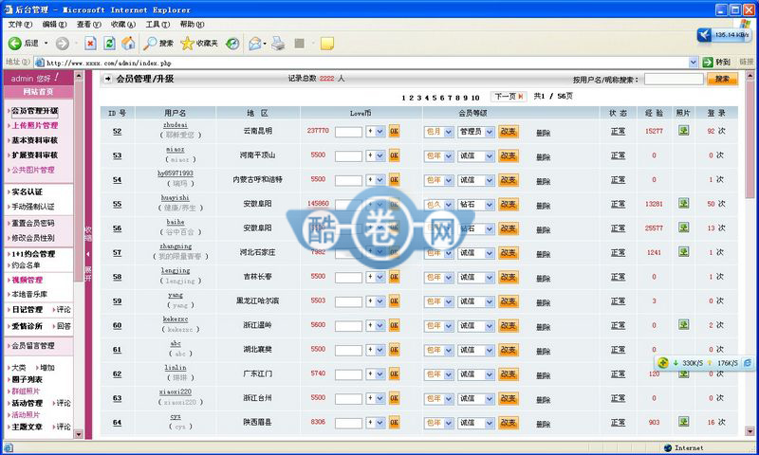Open 上传照片管理 in the sidebar
The height and width of the screenshot is (455, 759).
[34, 125]
